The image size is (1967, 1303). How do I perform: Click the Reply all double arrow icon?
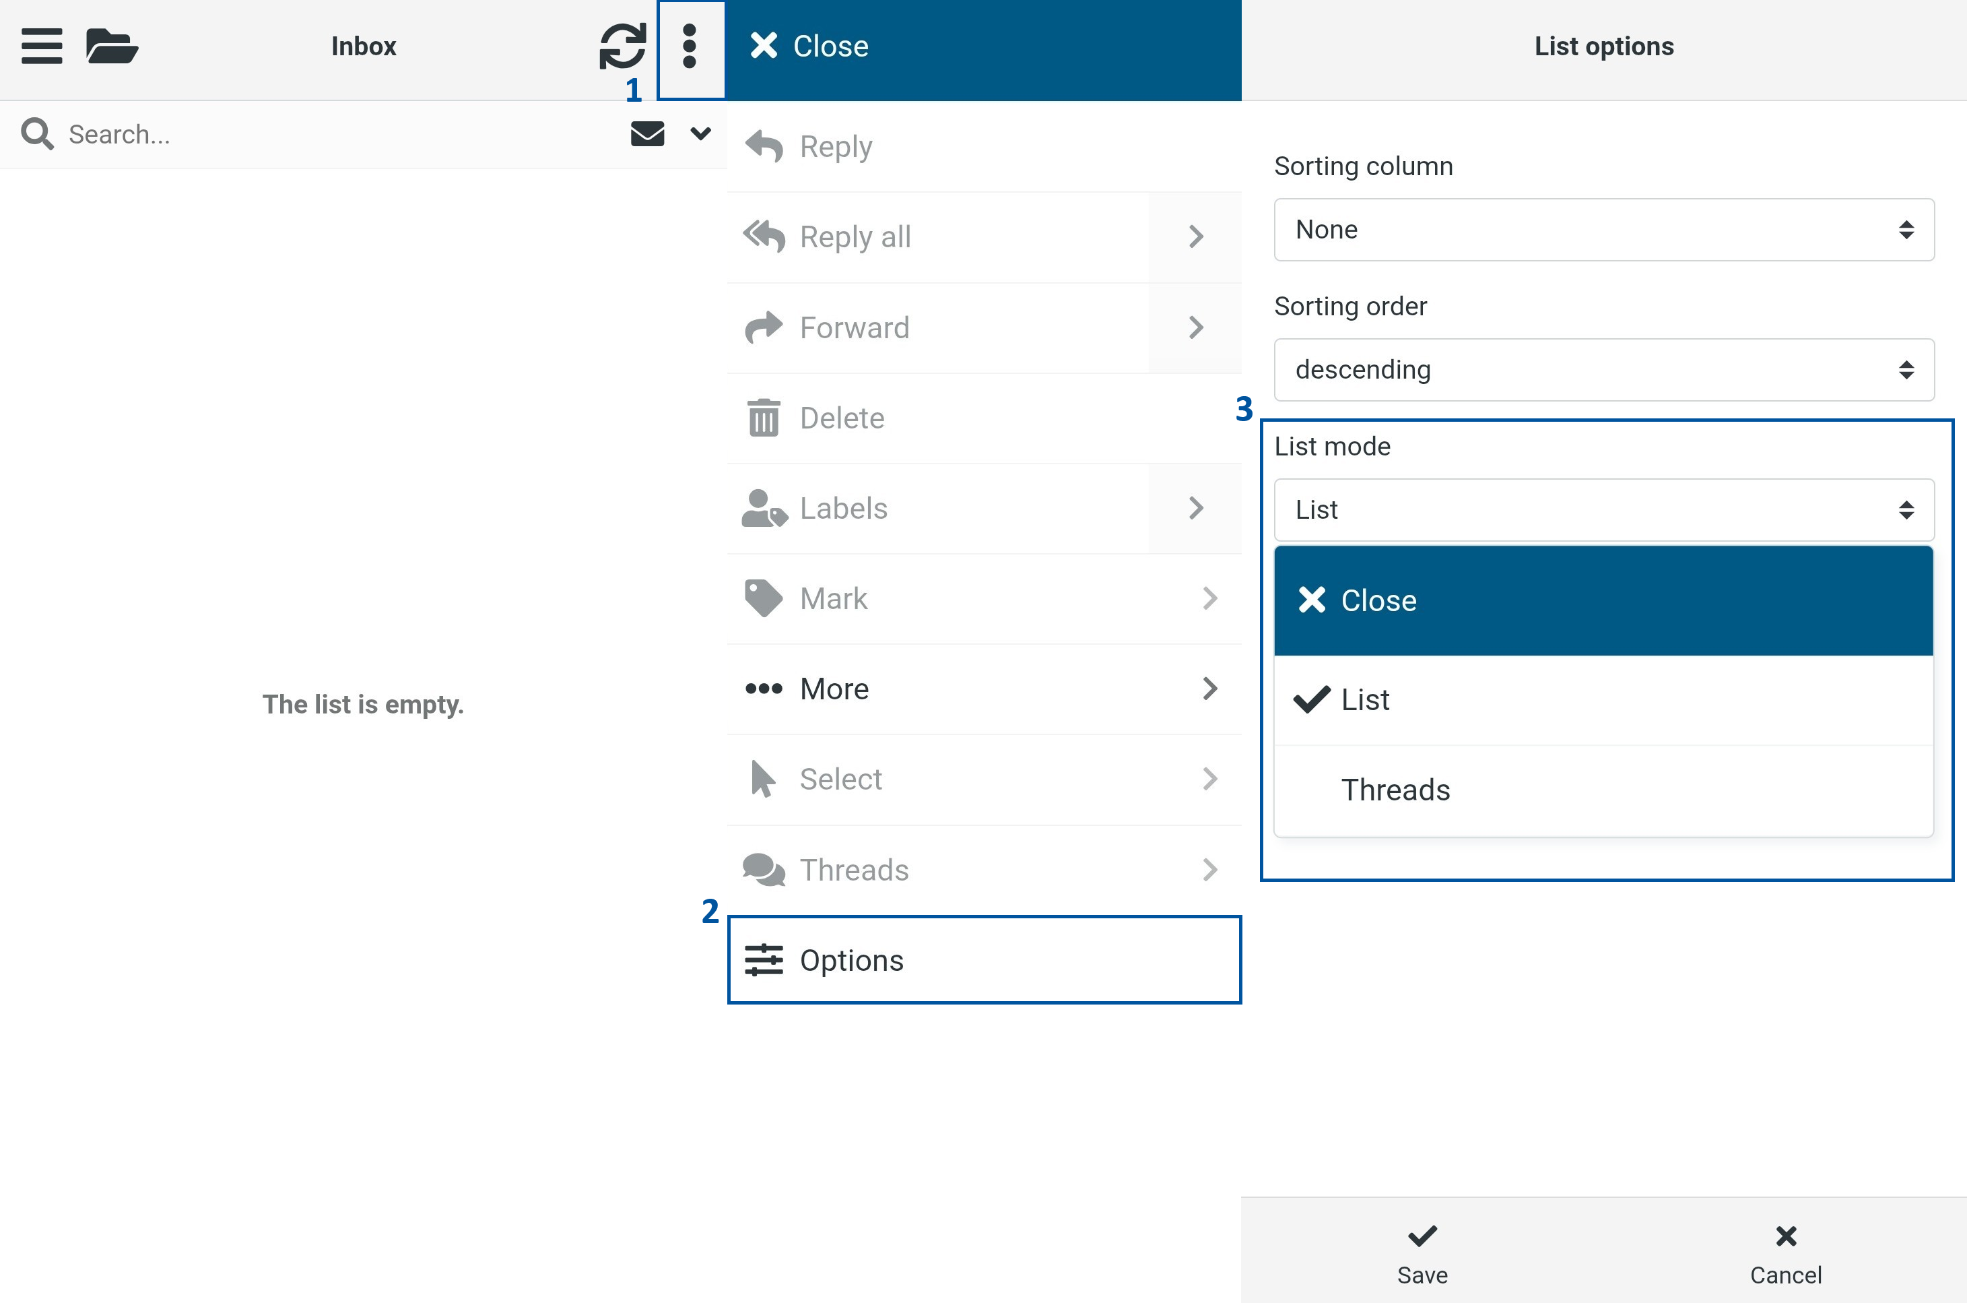coord(764,236)
